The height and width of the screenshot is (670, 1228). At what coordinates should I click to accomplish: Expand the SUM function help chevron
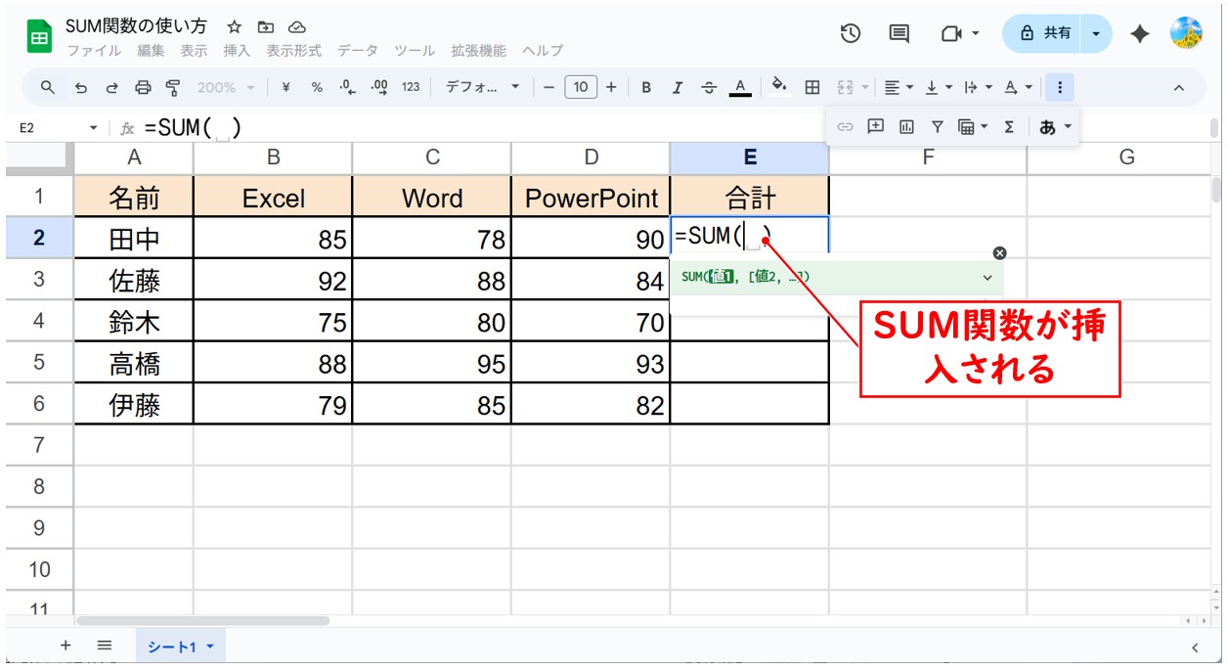(987, 278)
